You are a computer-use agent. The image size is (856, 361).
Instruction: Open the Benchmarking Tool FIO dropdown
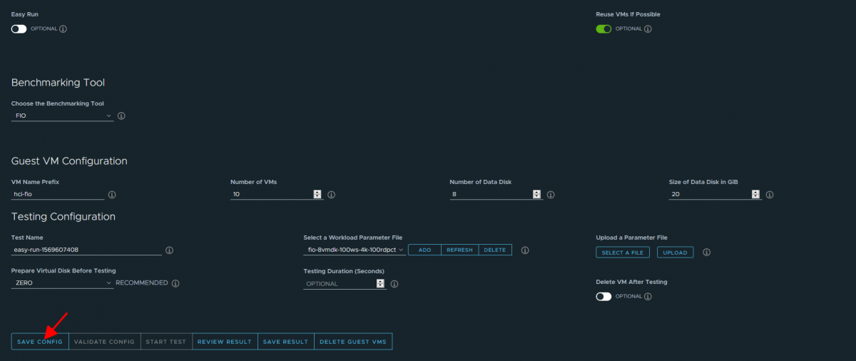pos(63,116)
